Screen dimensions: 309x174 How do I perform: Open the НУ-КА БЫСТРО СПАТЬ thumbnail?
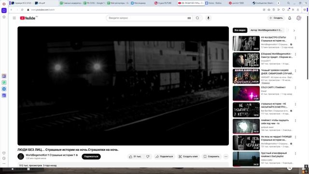[x=246, y=43]
